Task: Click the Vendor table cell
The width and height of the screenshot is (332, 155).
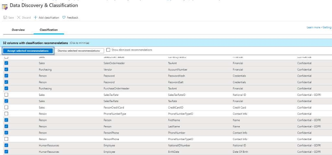Action: (108, 70)
